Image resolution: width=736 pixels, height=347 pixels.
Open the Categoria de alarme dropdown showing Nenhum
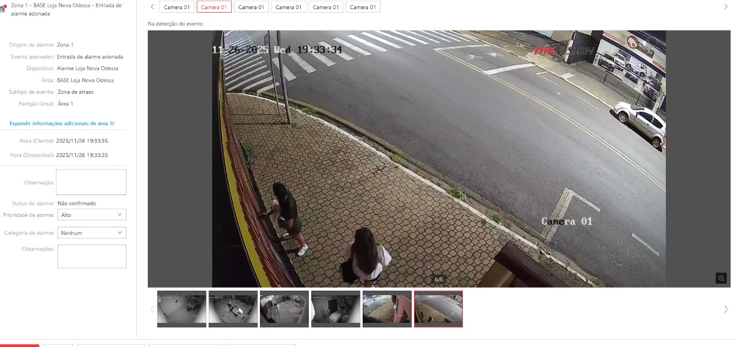point(91,232)
